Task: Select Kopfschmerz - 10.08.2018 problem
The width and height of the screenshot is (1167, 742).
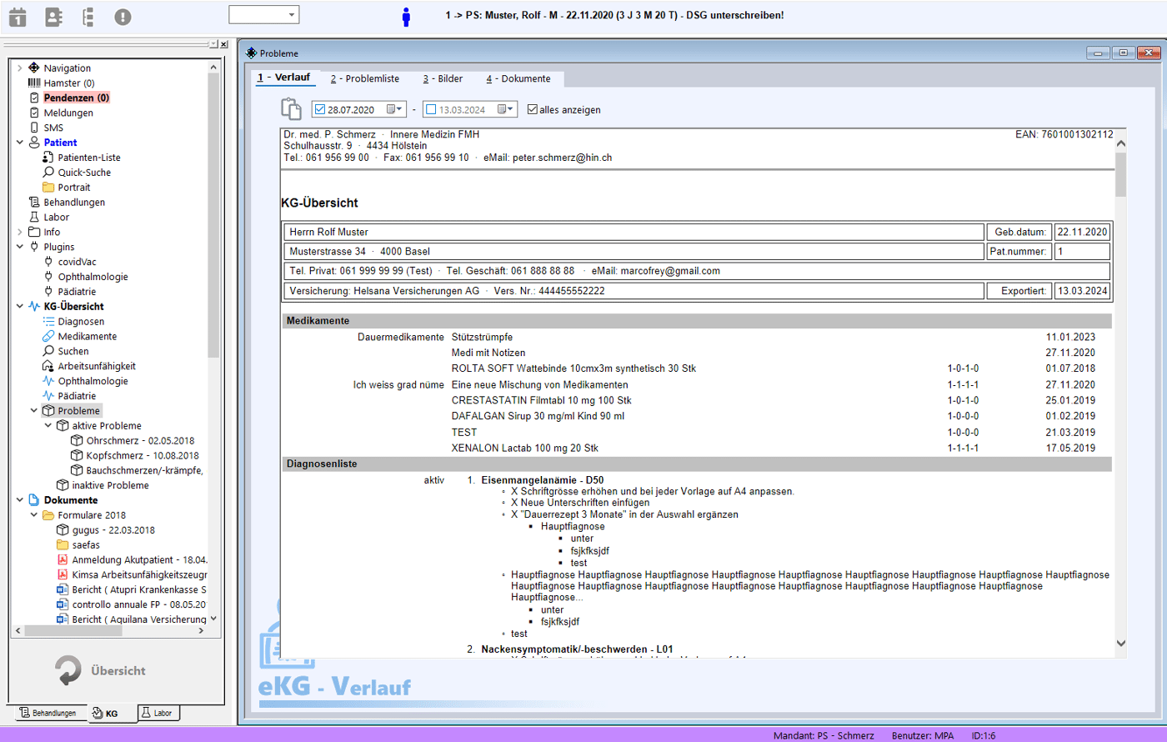Action: coord(143,456)
